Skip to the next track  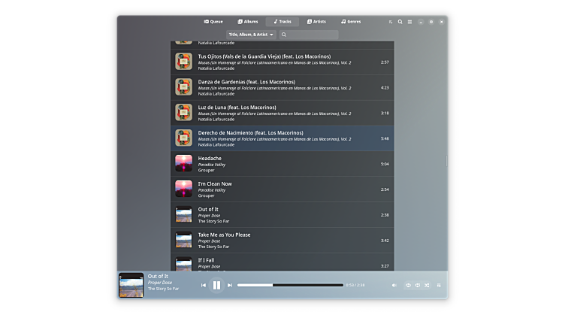(x=230, y=285)
